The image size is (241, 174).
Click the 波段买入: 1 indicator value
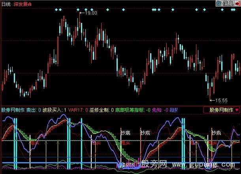coord(55,110)
